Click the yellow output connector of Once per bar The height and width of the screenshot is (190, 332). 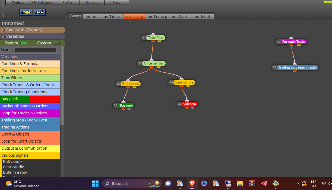[x=158, y=66]
